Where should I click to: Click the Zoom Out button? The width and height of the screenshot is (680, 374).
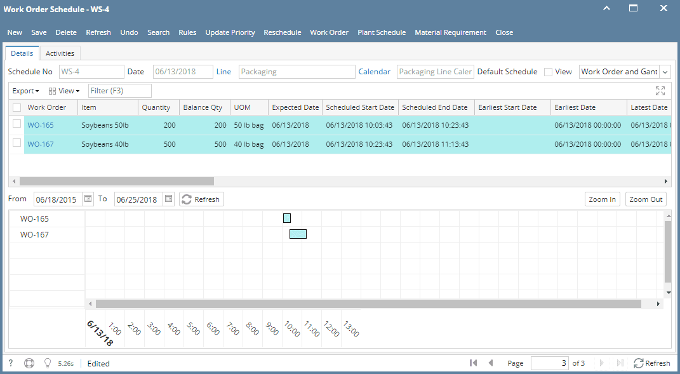coord(646,199)
